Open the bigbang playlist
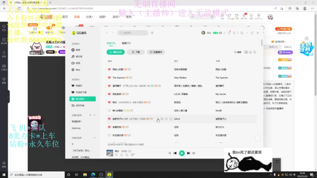This screenshot has width=317, height=178. pyautogui.click(x=76, y=128)
